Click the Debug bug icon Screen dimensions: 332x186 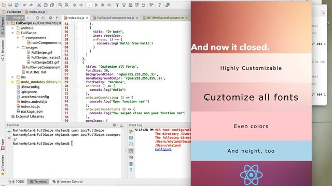[x=103, y=5]
